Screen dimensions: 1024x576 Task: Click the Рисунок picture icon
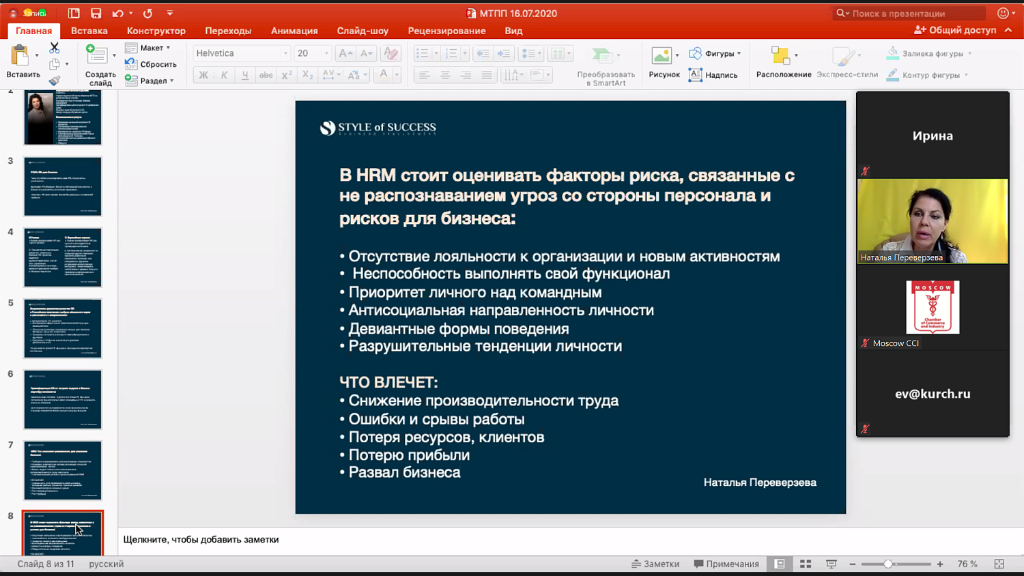click(x=661, y=55)
